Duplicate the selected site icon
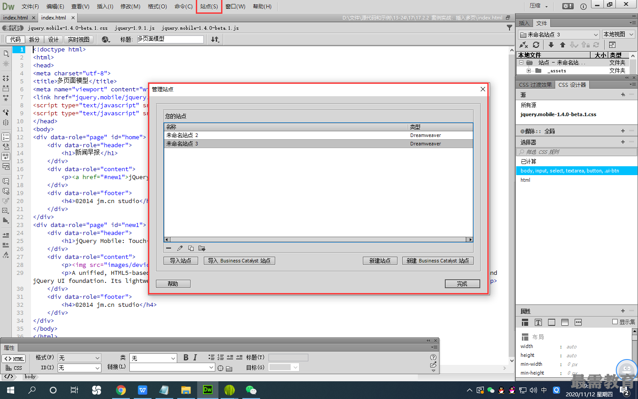The width and height of the screenshot is (638, 399). coord(191,248)
